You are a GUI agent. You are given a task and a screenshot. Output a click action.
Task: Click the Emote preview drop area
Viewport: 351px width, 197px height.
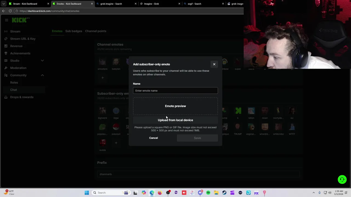(175, 106)
